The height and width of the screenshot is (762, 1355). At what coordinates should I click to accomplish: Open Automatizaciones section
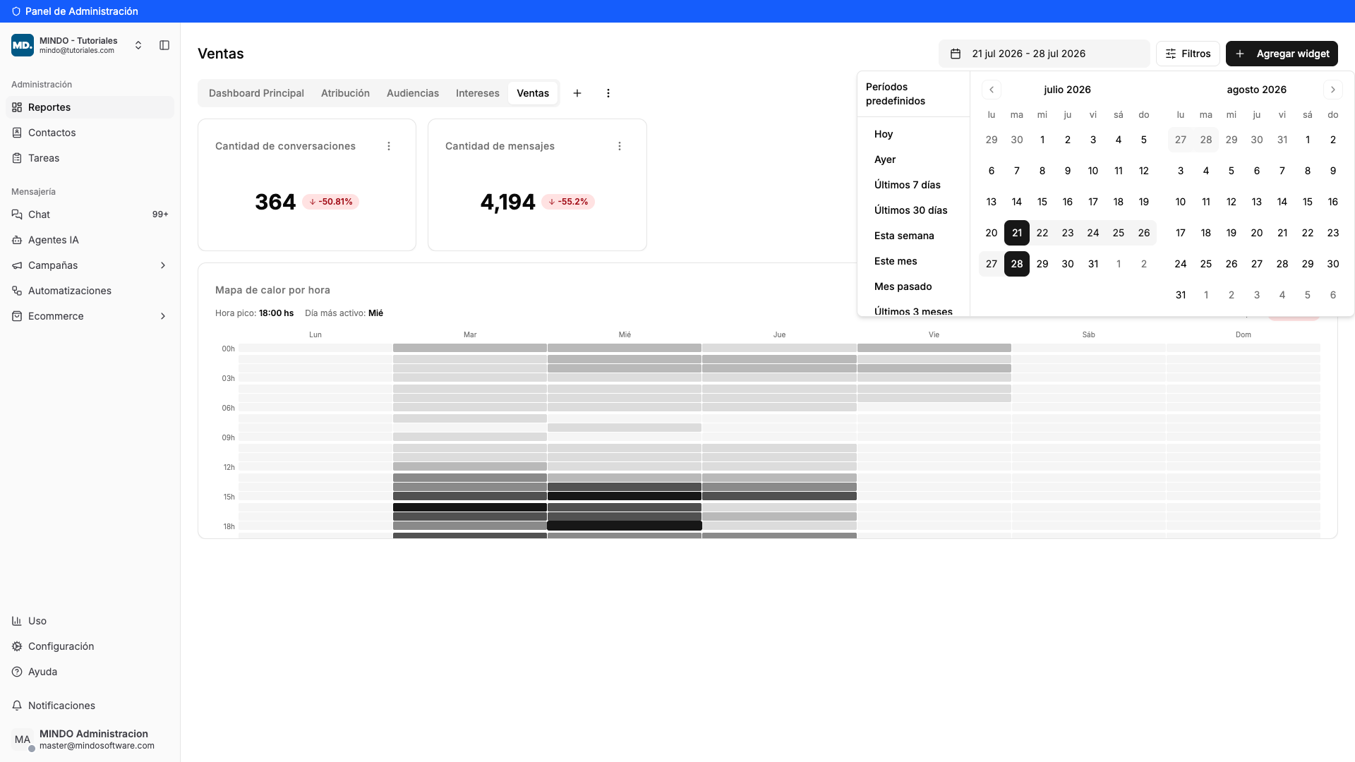(90, 291)
